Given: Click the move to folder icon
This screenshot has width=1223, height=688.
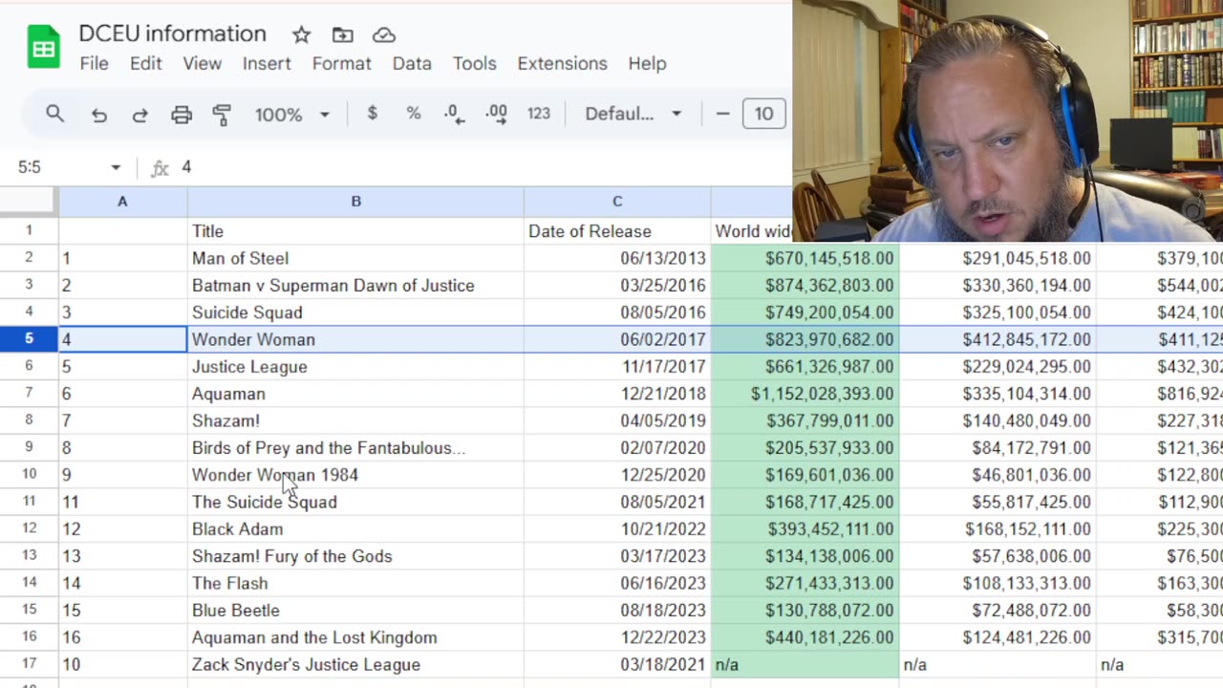Looking at the screenshot, I should 342,35.
